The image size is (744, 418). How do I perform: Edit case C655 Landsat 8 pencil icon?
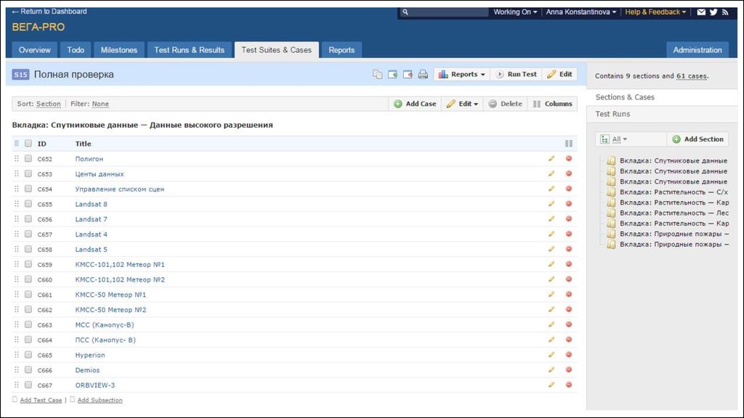click(x=551, y=204)
